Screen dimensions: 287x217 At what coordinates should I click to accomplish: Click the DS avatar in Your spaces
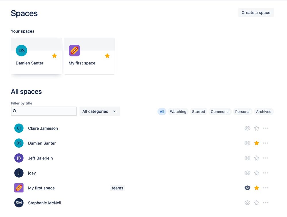[21, 50]
